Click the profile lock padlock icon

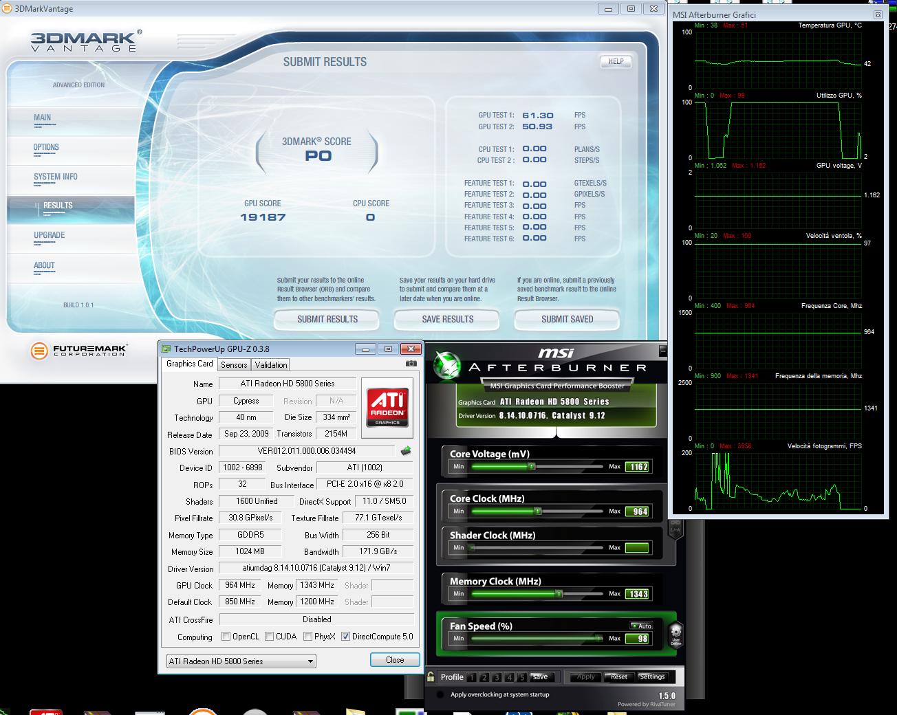(431, 676)
